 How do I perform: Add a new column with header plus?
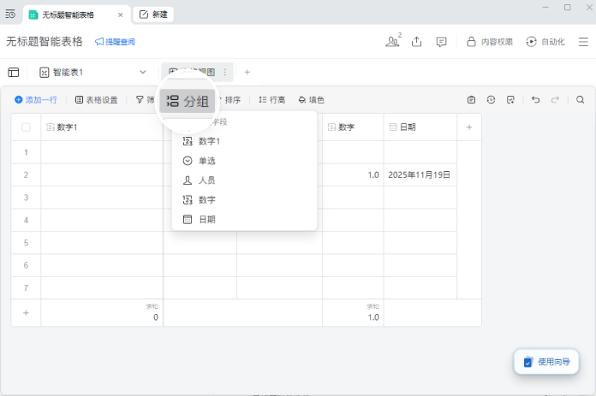coord(469,127)
